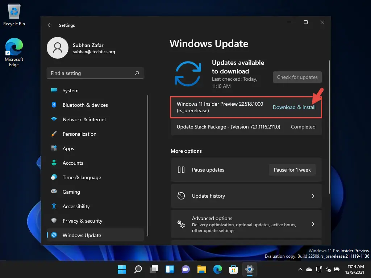The width and height of the screenshot is (371, 278).
Task: Click the Update history clock icon
Action: pos(181,196)
